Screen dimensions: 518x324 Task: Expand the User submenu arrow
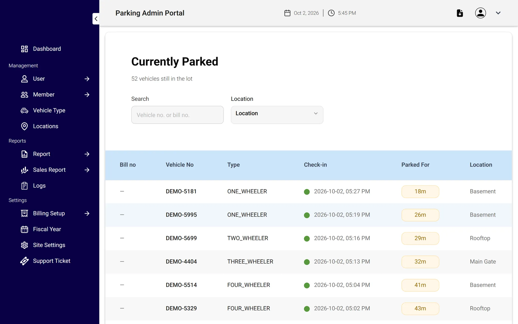pyautogui.click(x=87, y=79)
